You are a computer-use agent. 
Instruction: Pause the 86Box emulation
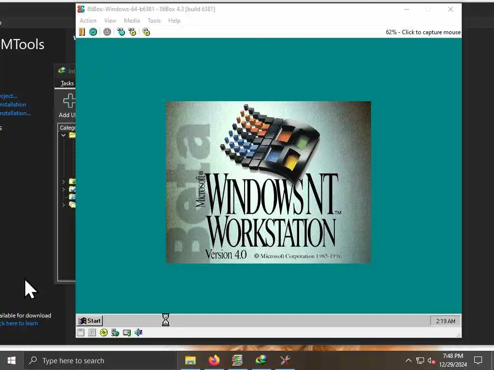point(82,32)
